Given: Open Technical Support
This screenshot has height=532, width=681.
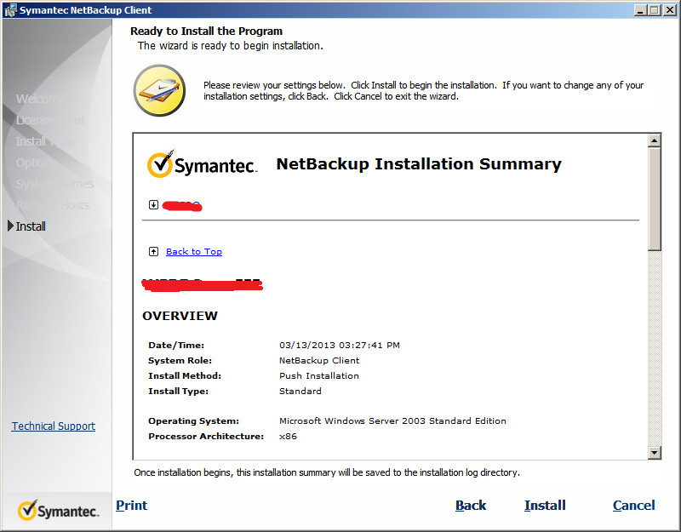Looking at the screenshot, I should click(53, 426).
